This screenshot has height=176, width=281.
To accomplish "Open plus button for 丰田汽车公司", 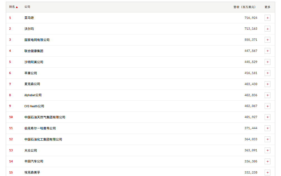I will (267, 162).
